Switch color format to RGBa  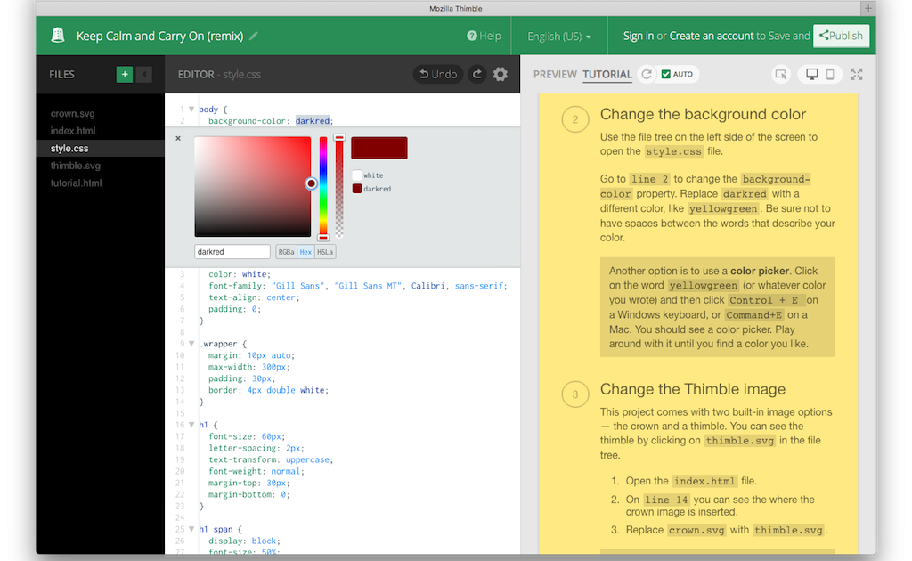click(x=285, y=251)
